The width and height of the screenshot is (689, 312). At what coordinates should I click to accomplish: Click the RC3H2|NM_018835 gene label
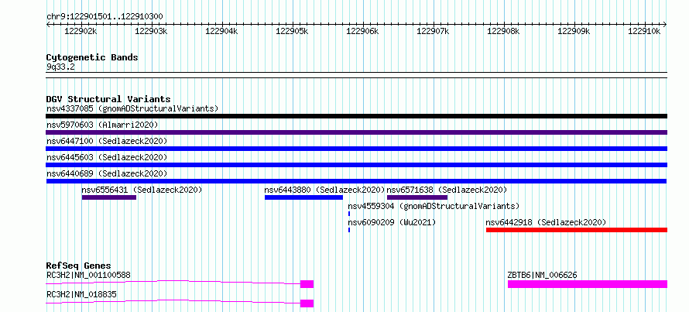click(x=81, y=294)
